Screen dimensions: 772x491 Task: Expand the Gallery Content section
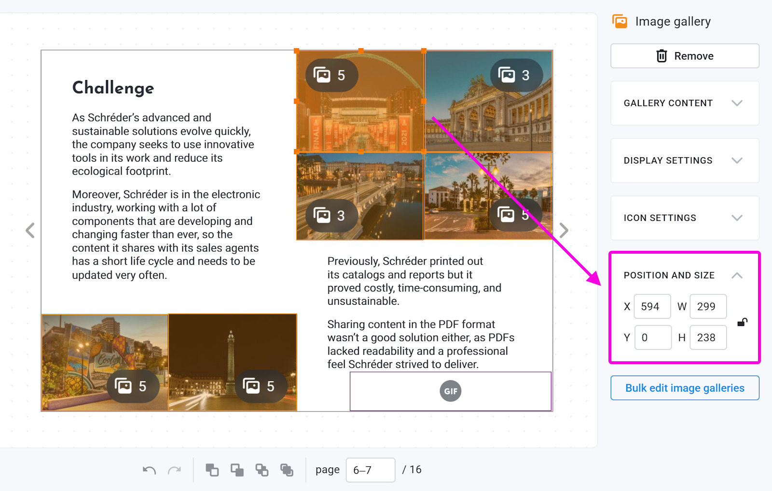click(x=685, y=103)
